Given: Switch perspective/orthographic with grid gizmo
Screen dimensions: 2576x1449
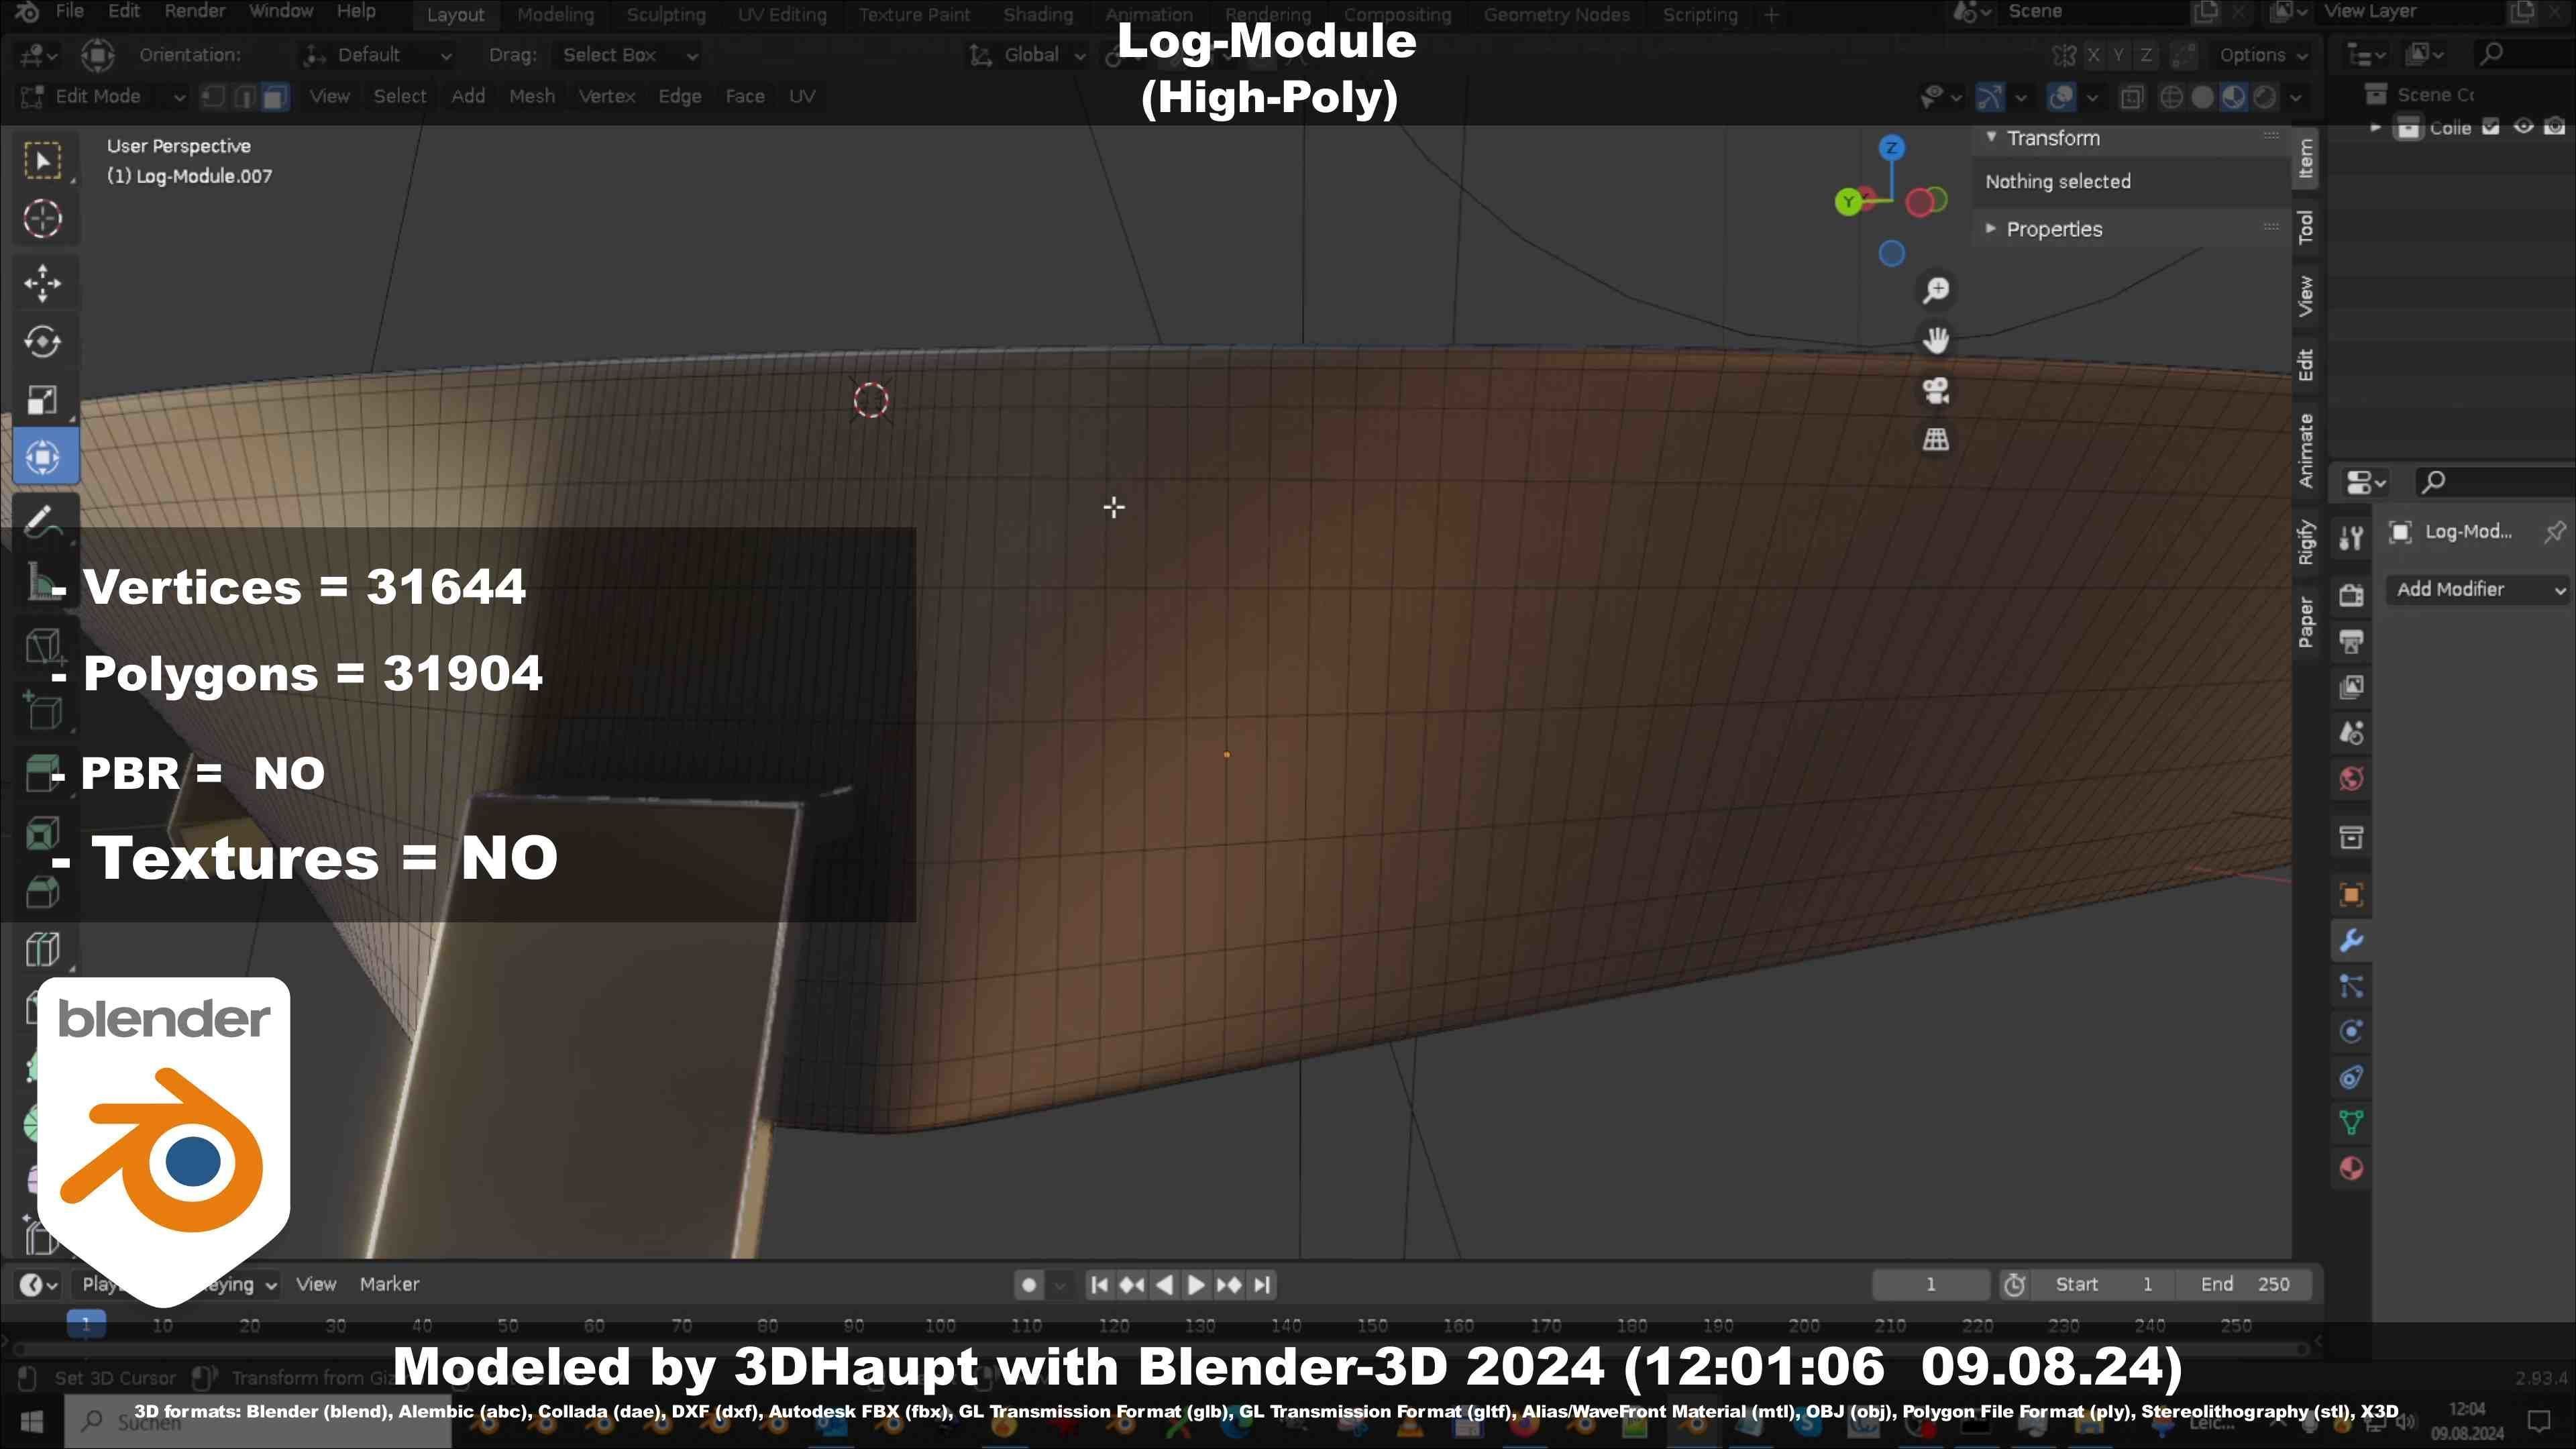Looking at the screenshot, I should [x=1936, y=439].
